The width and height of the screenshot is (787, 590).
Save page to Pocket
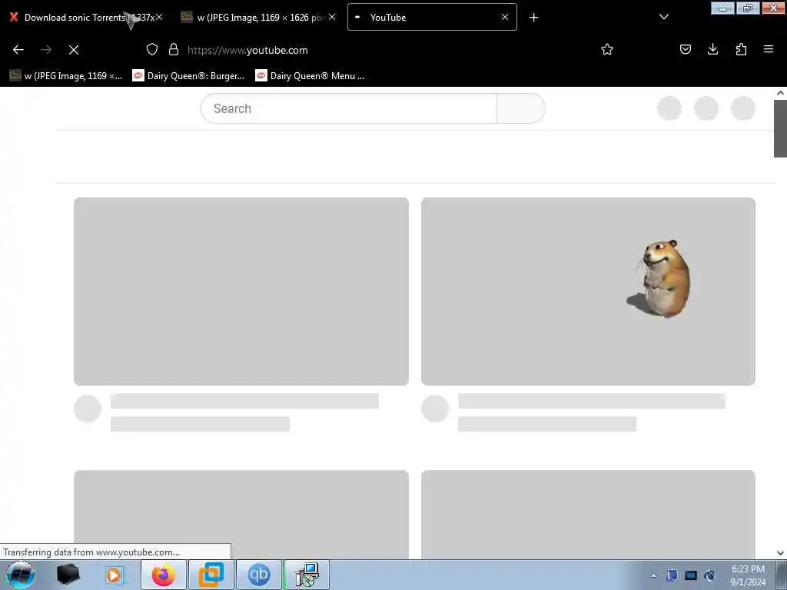tap(686, 49)
